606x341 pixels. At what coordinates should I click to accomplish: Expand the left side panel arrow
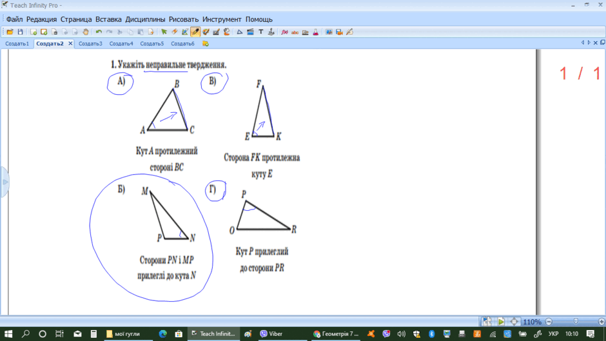tap(5, 182)
